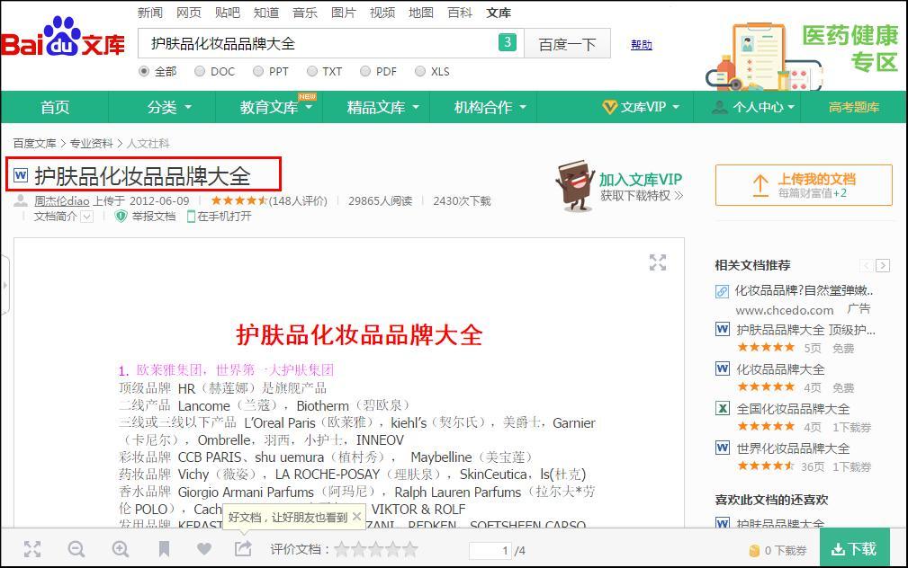Viewport: 908px width, 568px height.
Task: Click 加入文库VIP link
Action: (x=640, y=180)
